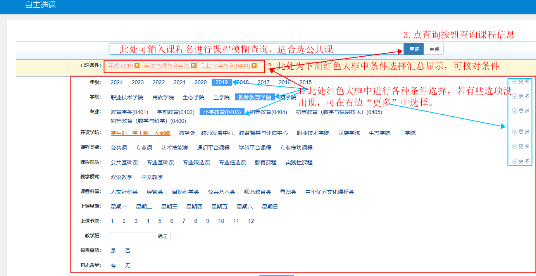Click the 查询 search button
The image size is (536, 276).
pyautogui.click(x=414, y=49)
